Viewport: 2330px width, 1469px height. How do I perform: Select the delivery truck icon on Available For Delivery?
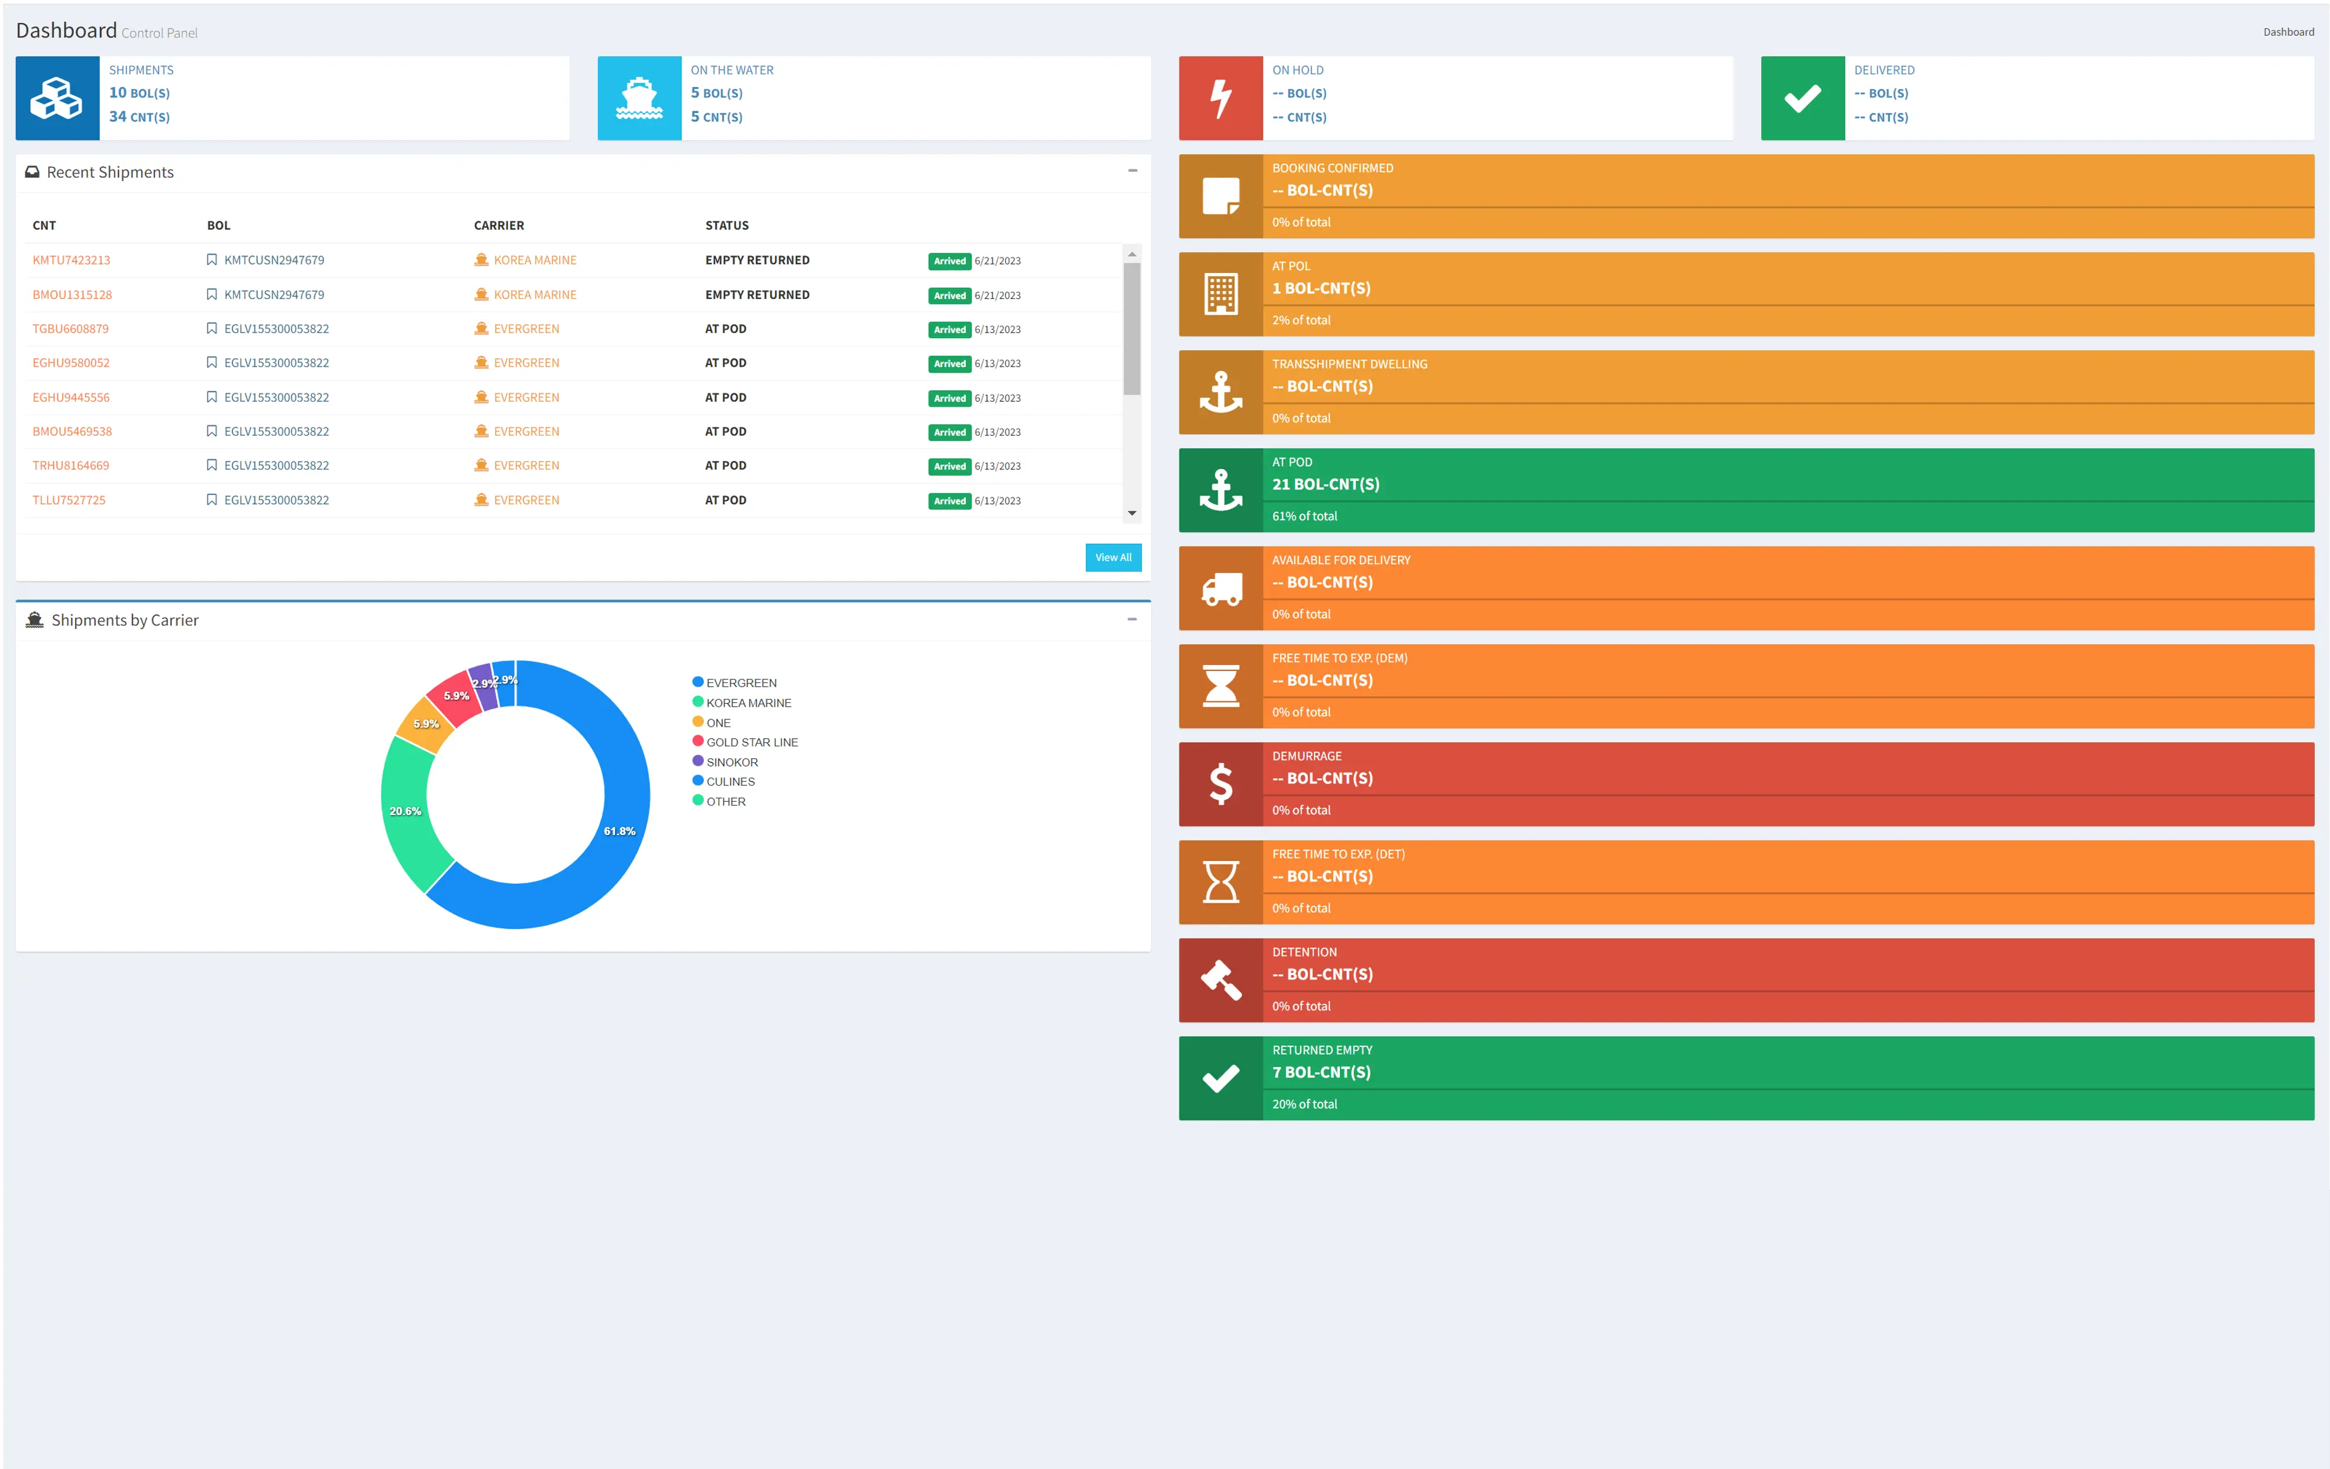pyautogui.click(x=1221, y=587)
